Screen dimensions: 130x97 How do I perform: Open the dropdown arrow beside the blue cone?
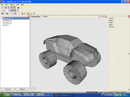(x=20, y=8)
